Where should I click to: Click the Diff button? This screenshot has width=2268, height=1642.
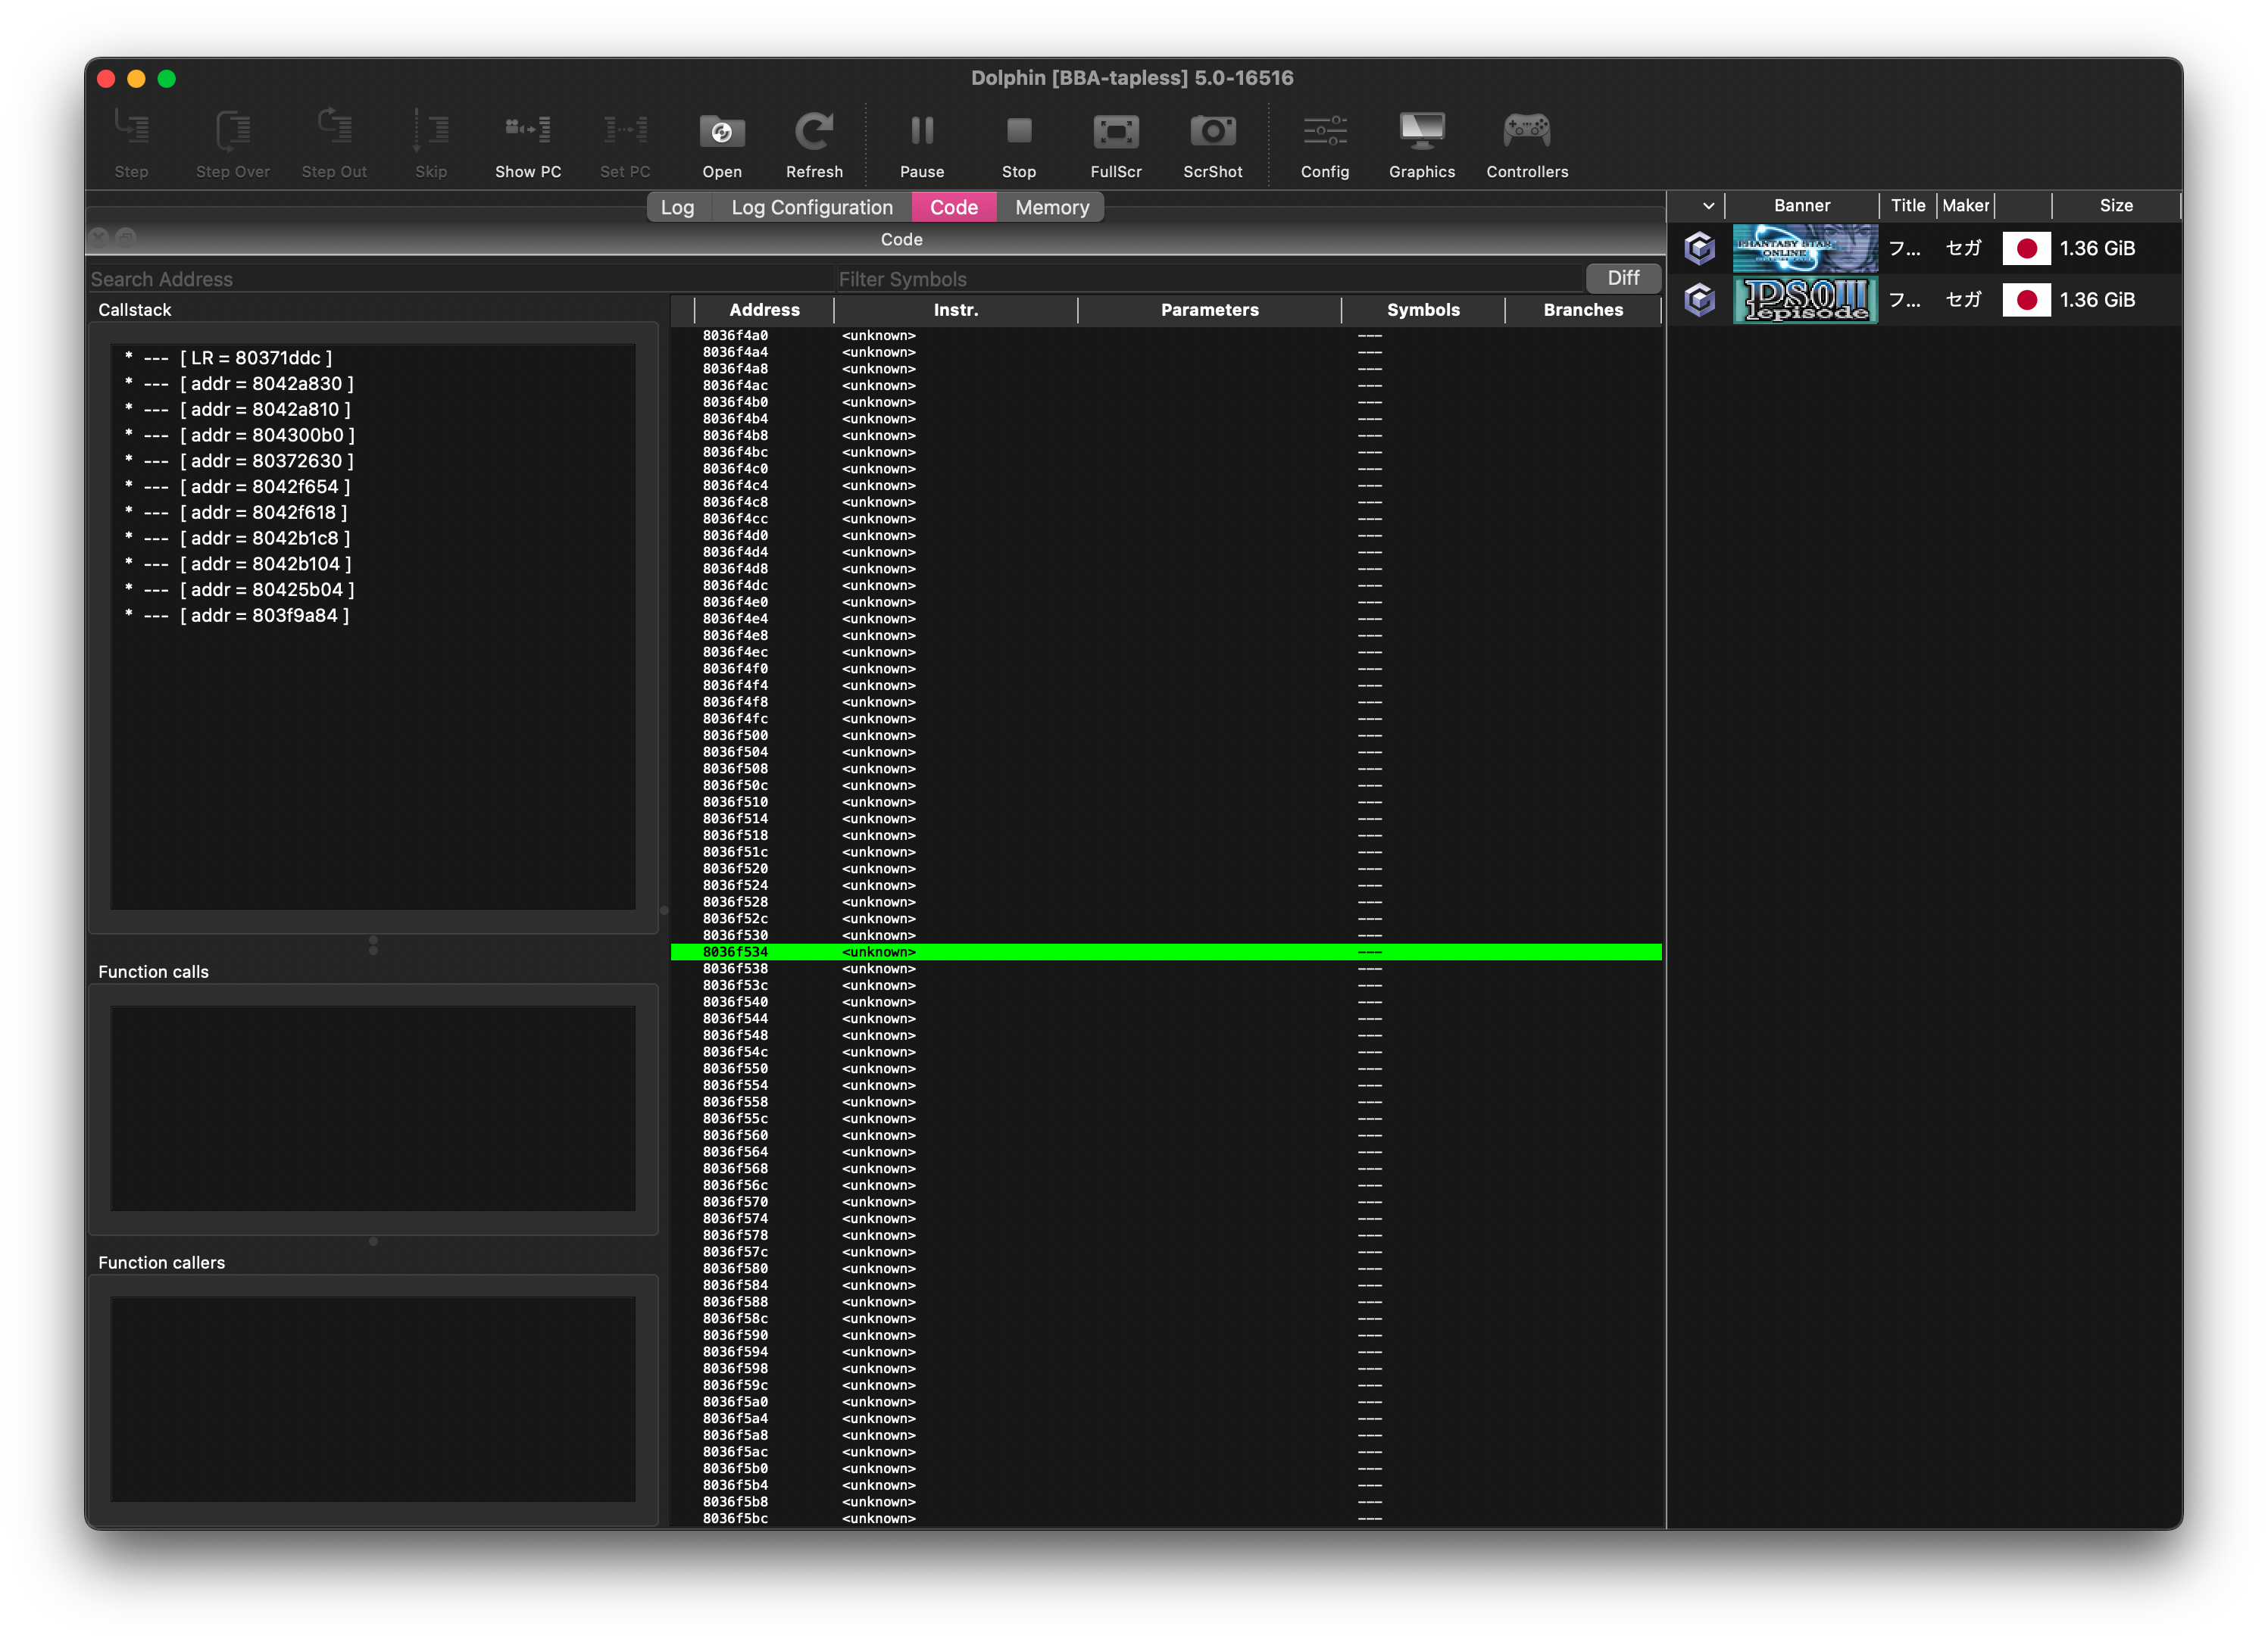[x=1623, y=278]
